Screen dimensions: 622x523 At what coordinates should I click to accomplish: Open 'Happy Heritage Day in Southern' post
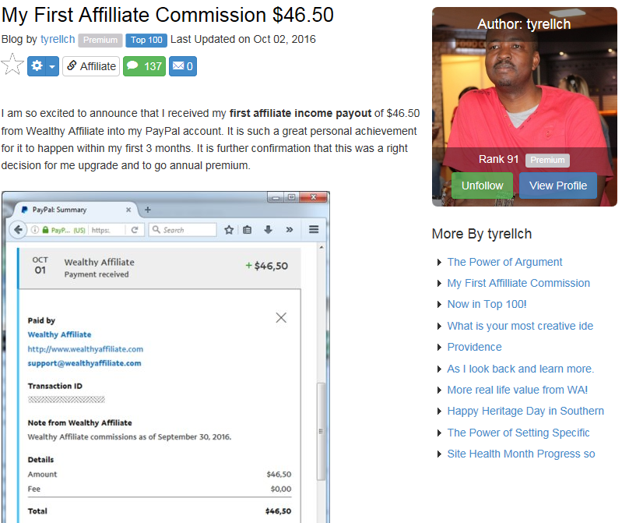pos(525,411)
